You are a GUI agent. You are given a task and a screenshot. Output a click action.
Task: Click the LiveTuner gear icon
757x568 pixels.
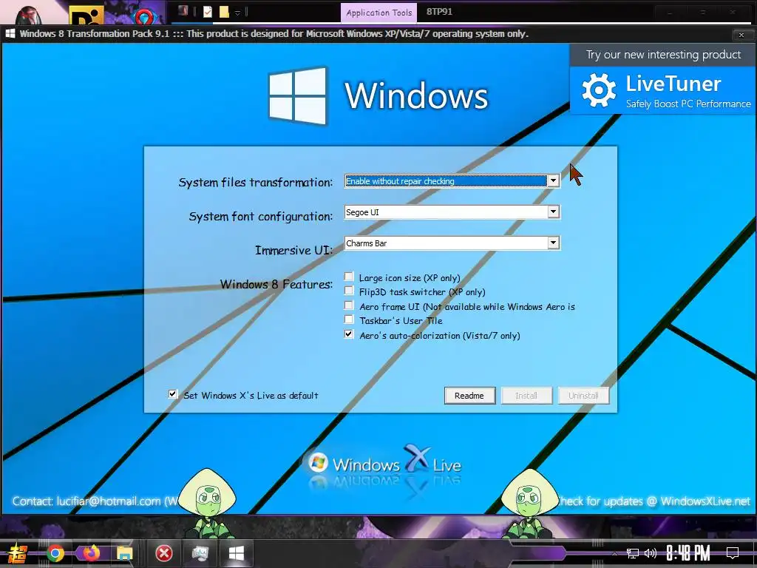(599, 89)
